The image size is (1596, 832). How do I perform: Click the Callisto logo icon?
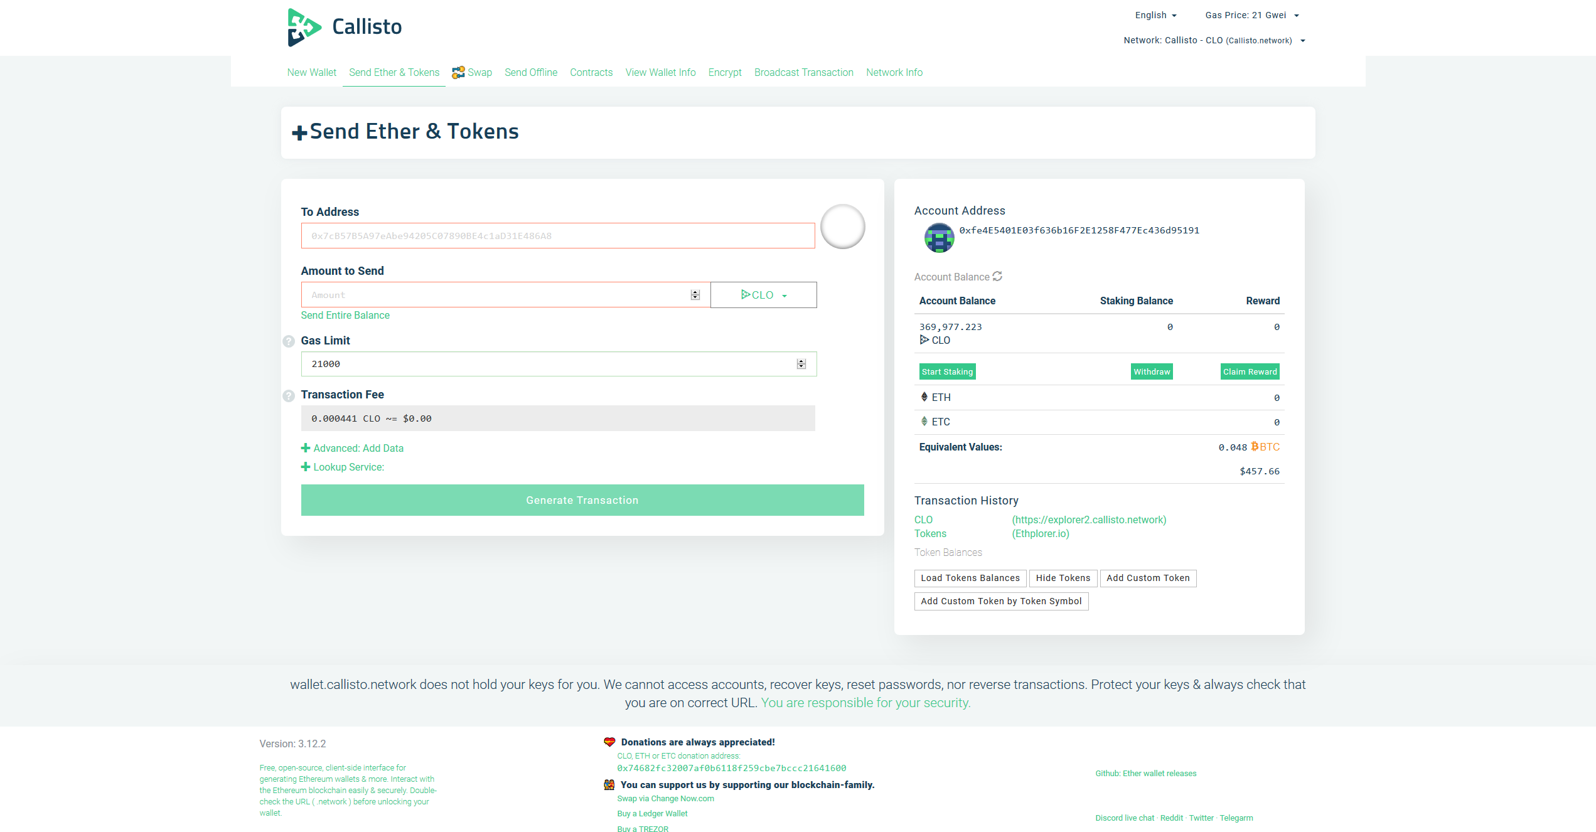click(304, 27)
